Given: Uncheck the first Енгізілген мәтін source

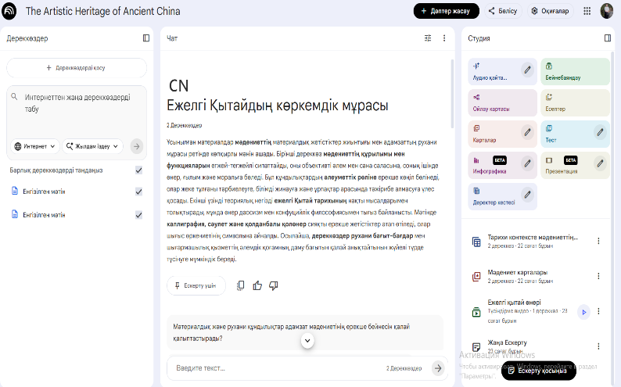Looking at the screenshot, I should click(138, 192).
